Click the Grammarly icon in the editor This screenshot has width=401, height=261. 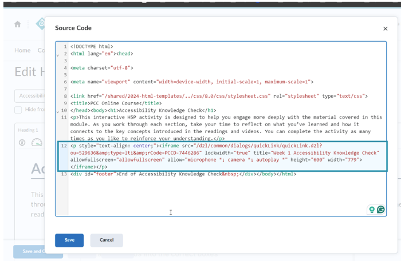click(380, 210)
